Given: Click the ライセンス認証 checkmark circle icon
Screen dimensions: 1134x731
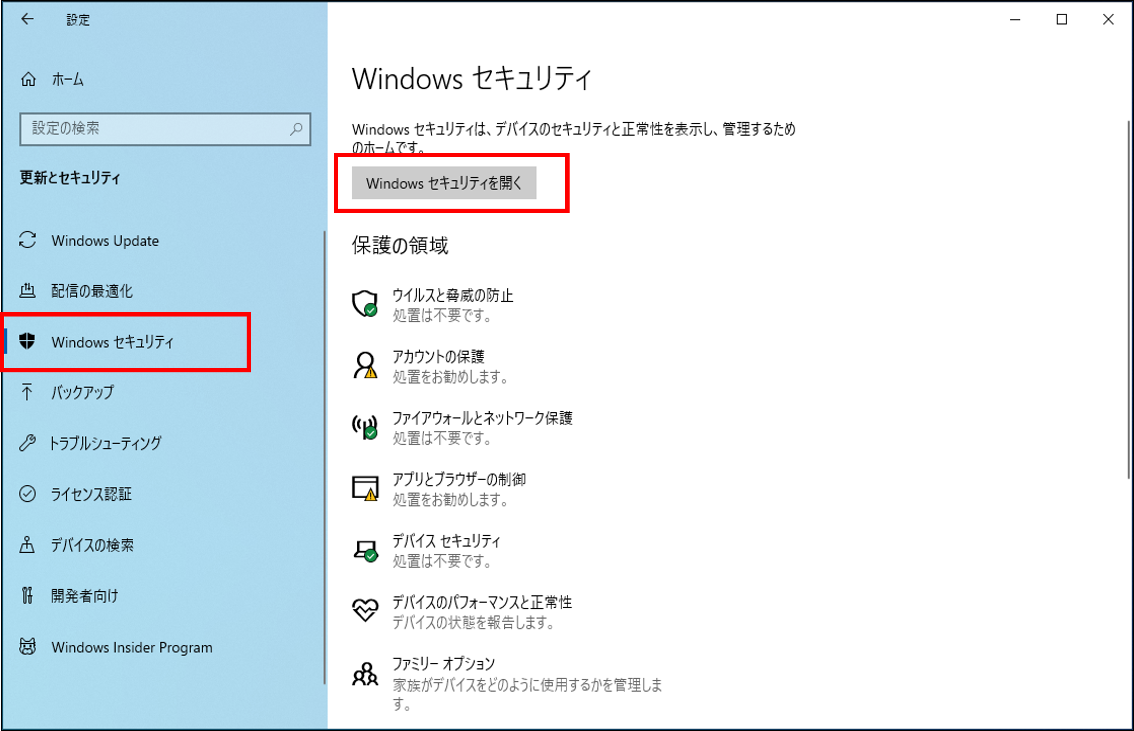Looking at the screenshot, I should 27,494.
